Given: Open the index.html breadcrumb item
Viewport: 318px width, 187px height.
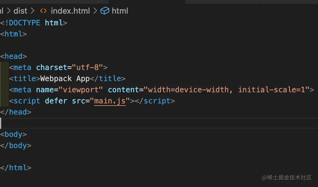Looking at the screenshot, I should tap(70, 11).
